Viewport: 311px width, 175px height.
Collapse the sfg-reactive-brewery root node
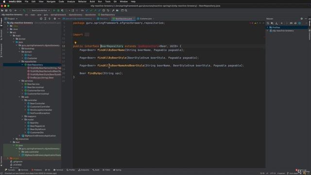(5, 23)
